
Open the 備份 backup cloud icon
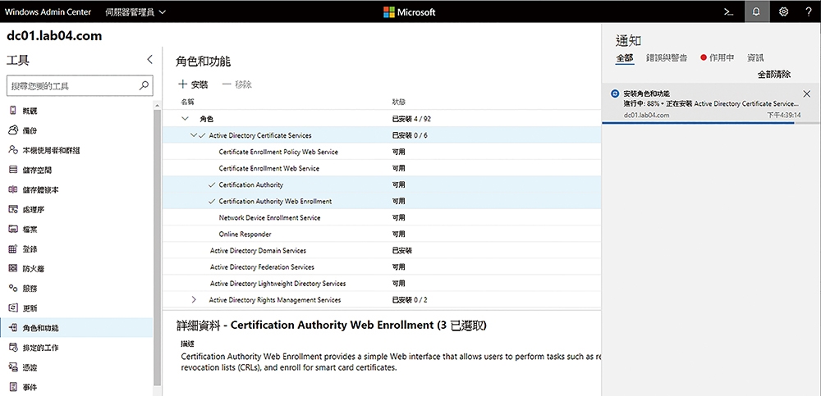click(13, 130)
